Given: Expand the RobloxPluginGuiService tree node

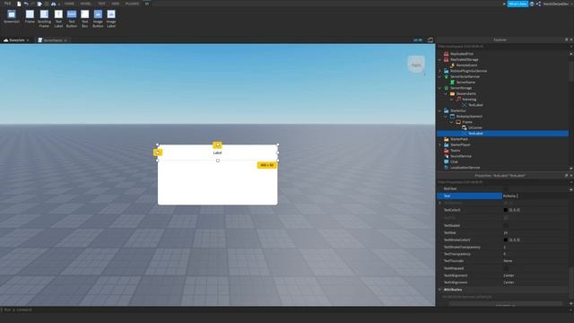Looking at the screenshot, I should click(440, 71).
